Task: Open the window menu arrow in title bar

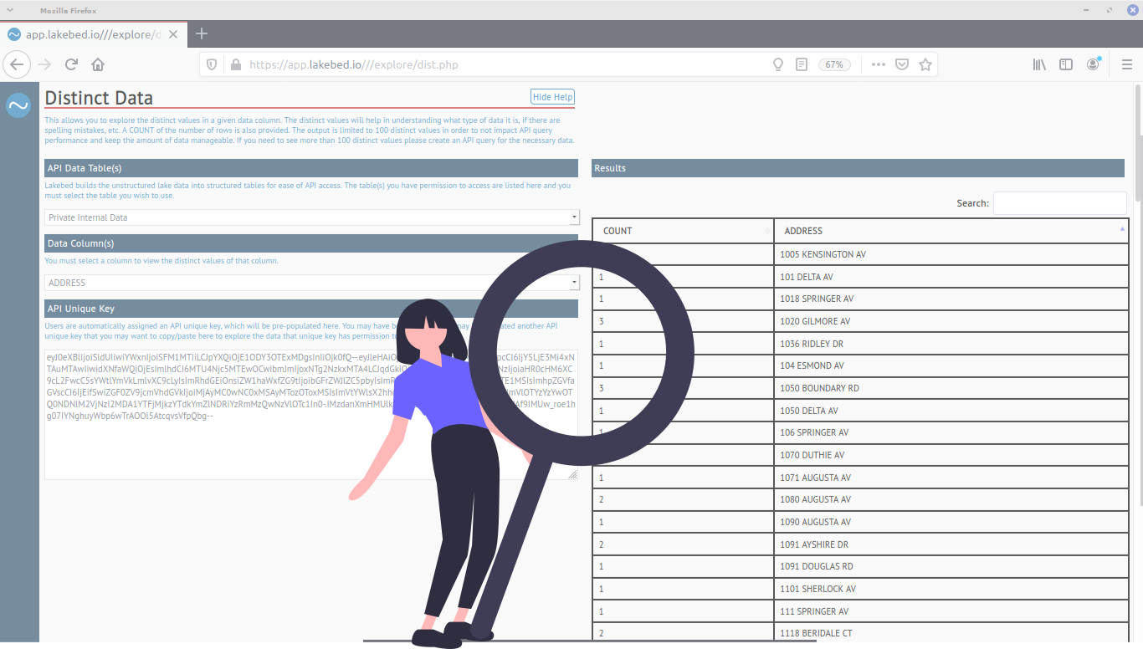Action: (x=10, y=10)
